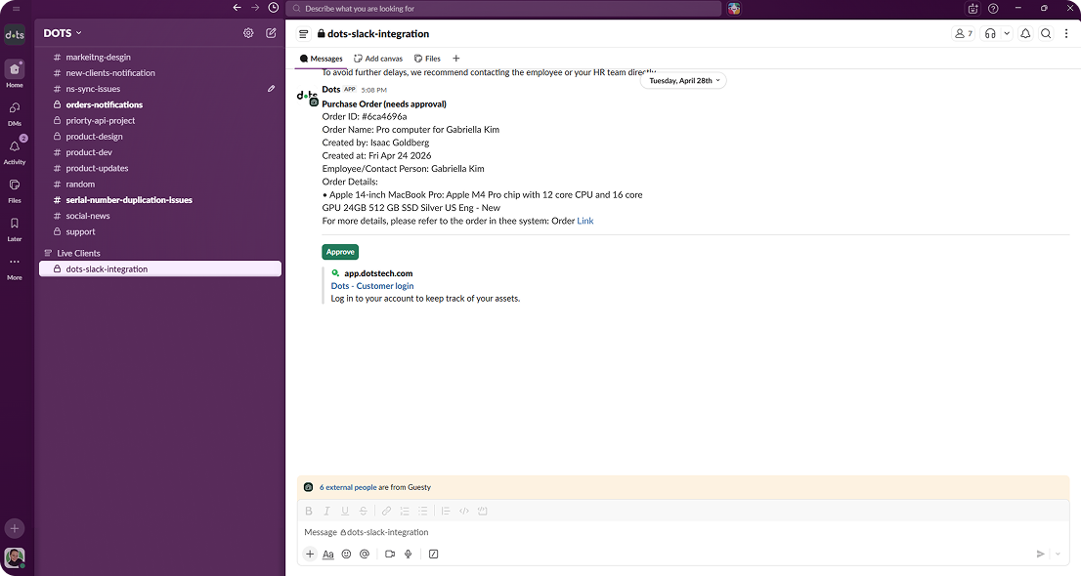Open the history clock icon
Image resolution: width=1081 pixels, height=576 pixels.
click(274, 8)
